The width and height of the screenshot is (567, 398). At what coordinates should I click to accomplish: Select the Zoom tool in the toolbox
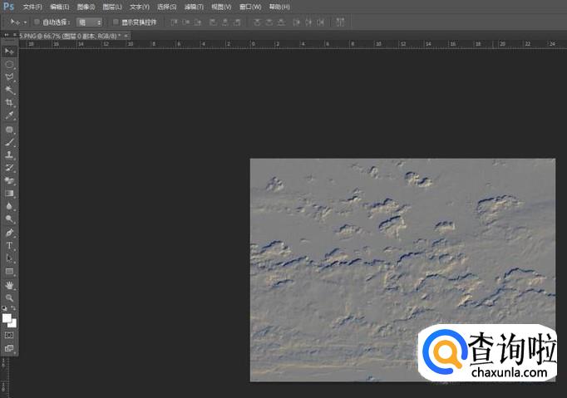pos(10,297)
